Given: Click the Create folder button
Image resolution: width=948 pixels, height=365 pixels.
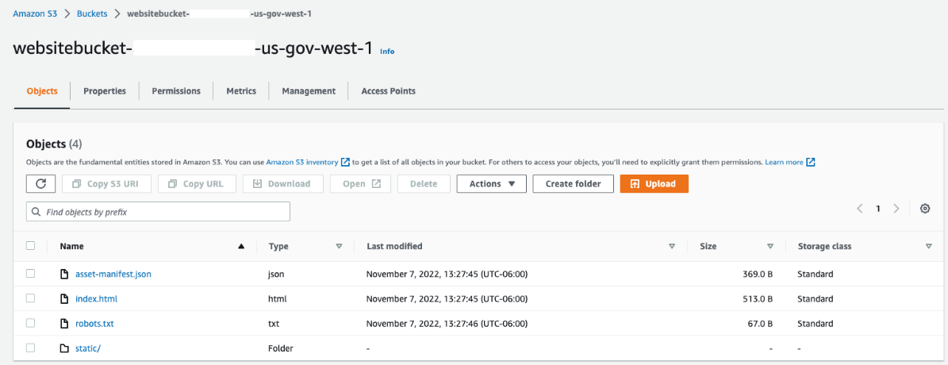Looking at the screenshot, I should pos(573,184).
